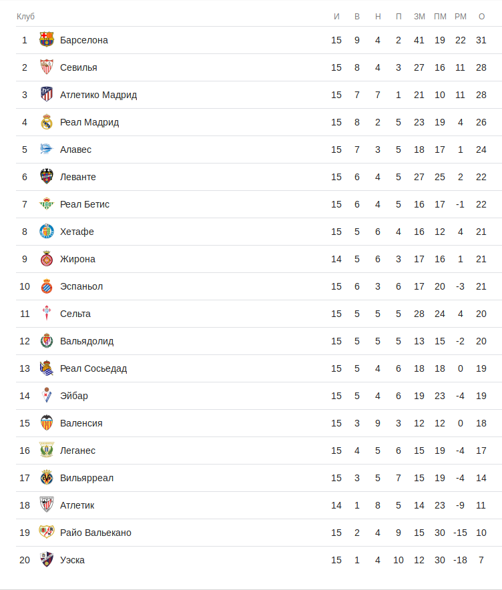Click the Levante club crest icon
Viewport: 502px width, 590px height.
[x=46, y=177]
